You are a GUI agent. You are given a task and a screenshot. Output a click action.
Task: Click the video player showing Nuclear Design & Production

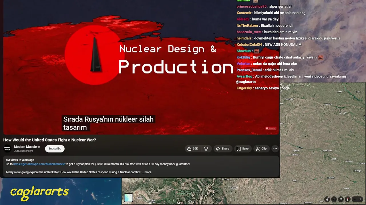pos(141,67)
